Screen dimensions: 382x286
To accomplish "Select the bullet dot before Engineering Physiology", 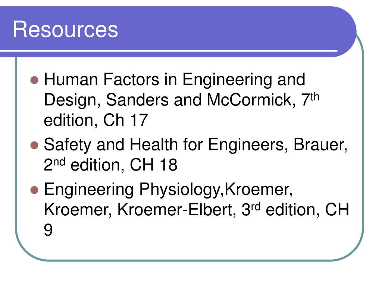I will (35, 190).
